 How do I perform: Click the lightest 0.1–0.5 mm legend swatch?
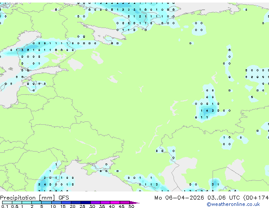pyautogui.click(x=7, y=202)
